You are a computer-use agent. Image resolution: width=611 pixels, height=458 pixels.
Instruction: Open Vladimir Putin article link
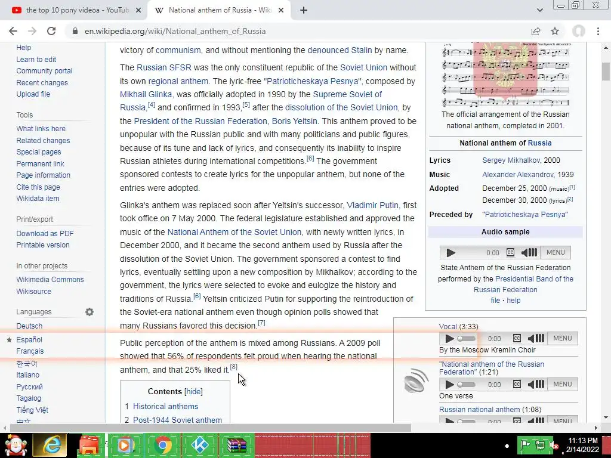coord(372,205)
